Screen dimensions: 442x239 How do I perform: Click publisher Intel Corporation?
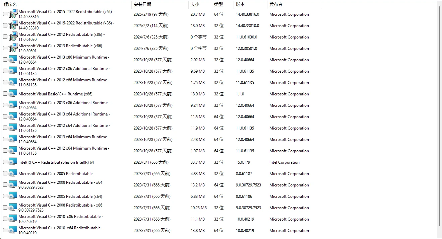point(285,162)
